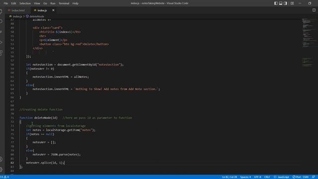Click the index.js breadcrumb segment
318x179 pixels.
[x=17, y=16]
